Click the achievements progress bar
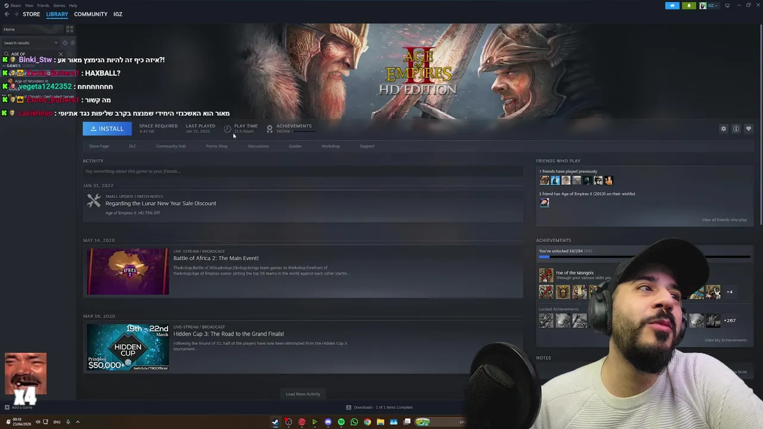This screenshot has height=429, width=763. pos(644,257)
